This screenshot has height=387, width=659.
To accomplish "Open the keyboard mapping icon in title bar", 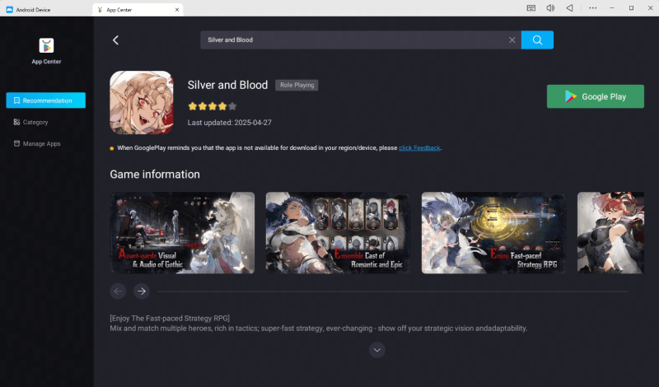I will pos(531,8).
